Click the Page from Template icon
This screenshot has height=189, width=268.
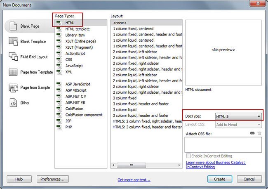pos(13,72)
